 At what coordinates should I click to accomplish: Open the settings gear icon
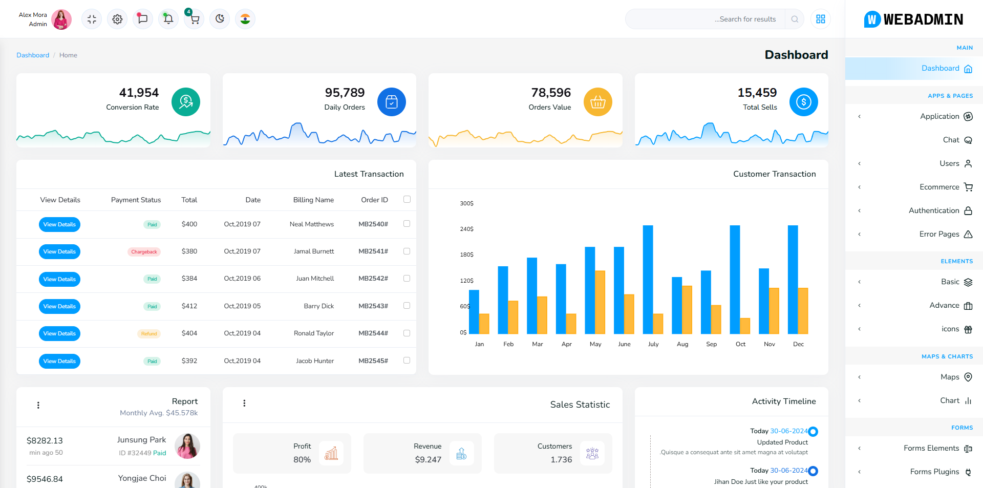[x=117, y=19]
